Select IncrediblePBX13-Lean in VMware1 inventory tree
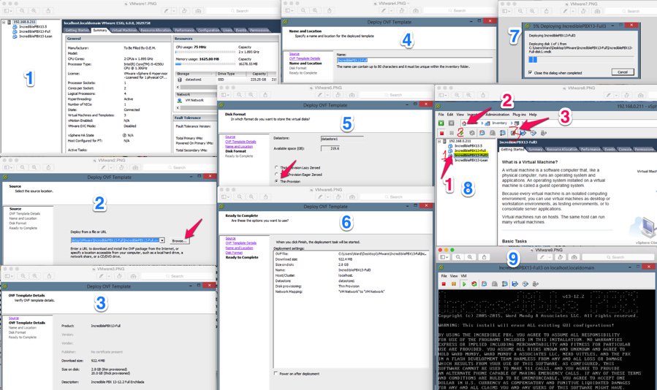Viewport: 657px width, 390px height. pos(36,36)
